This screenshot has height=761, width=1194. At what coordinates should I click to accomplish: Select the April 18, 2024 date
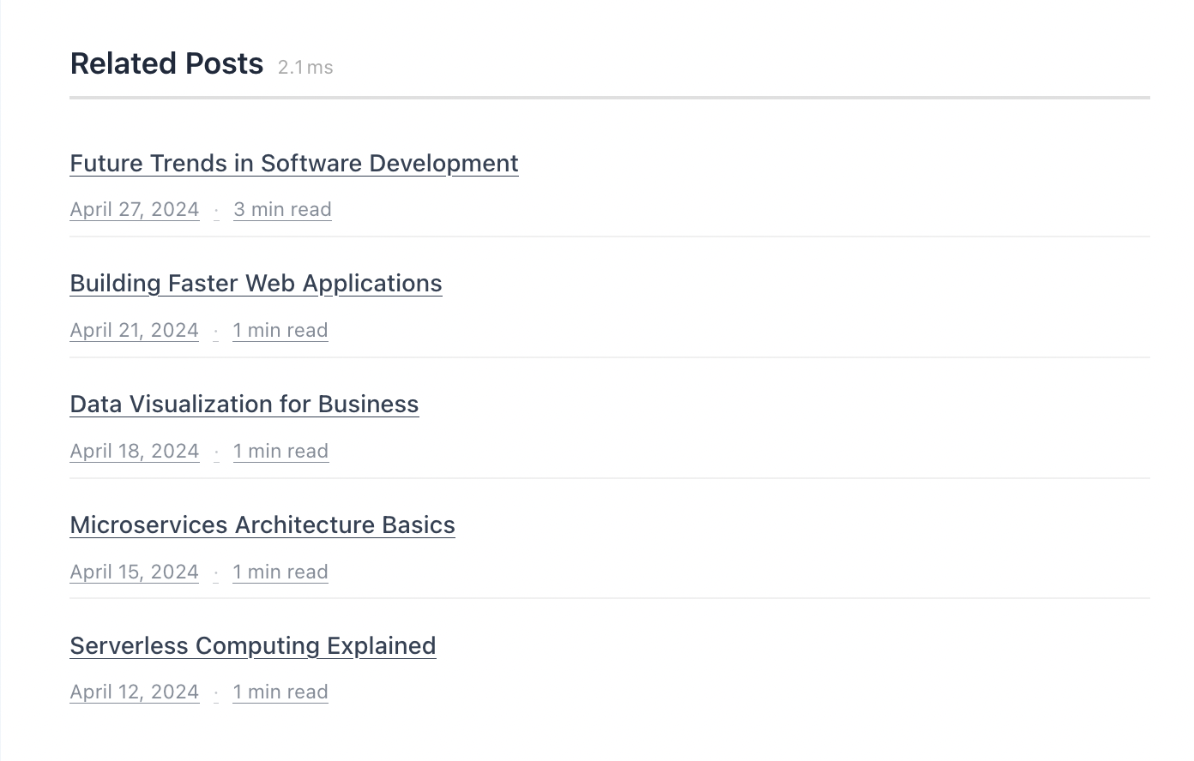(135, 452)
